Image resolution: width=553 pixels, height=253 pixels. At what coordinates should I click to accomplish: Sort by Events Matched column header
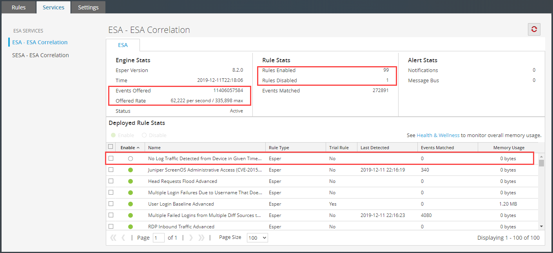click(x=437, y=148)
